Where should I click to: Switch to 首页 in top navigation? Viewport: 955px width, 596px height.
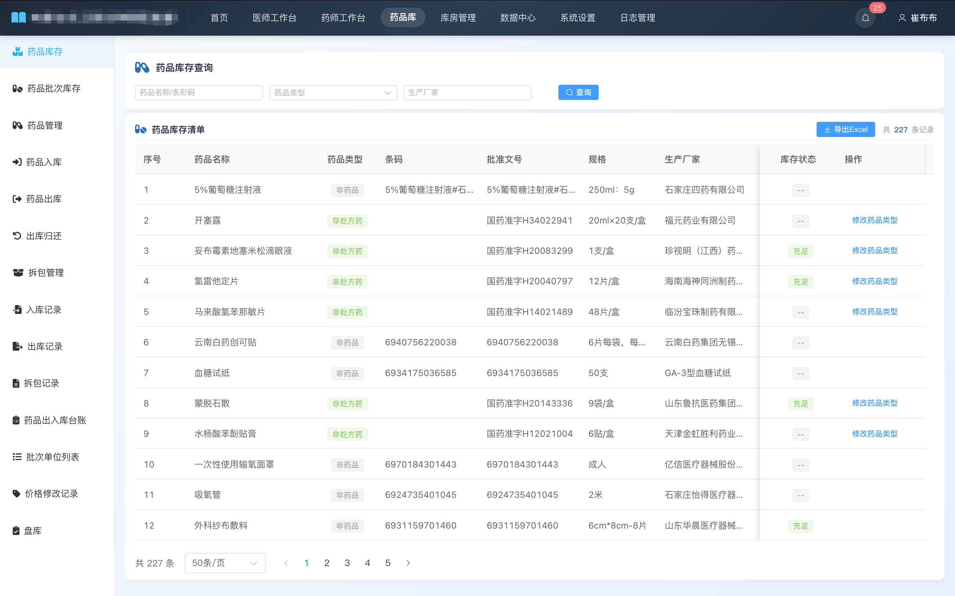tap(219, 18)
